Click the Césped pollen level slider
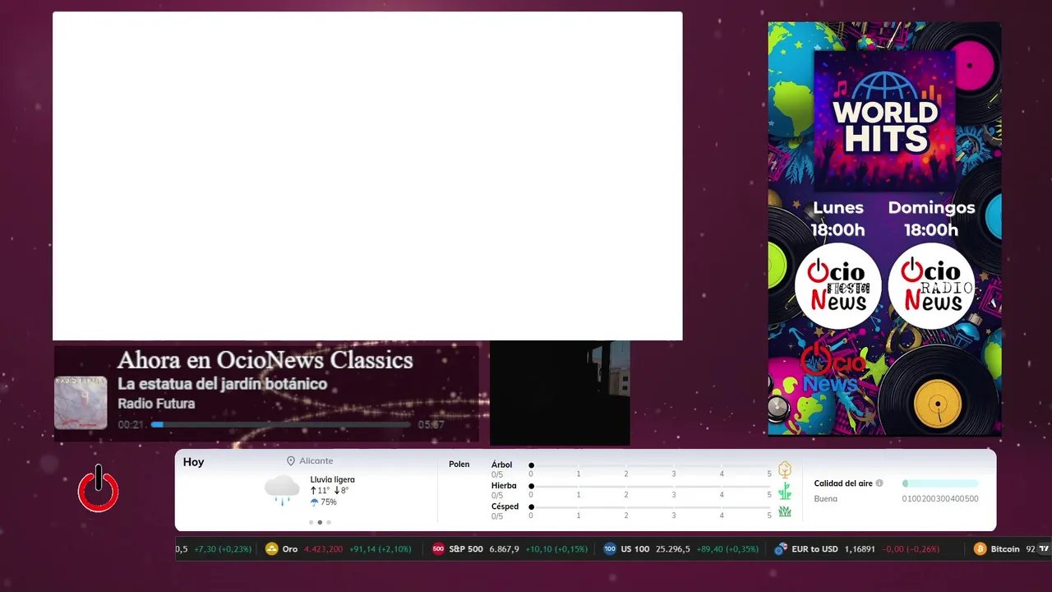 click(651, 506)
